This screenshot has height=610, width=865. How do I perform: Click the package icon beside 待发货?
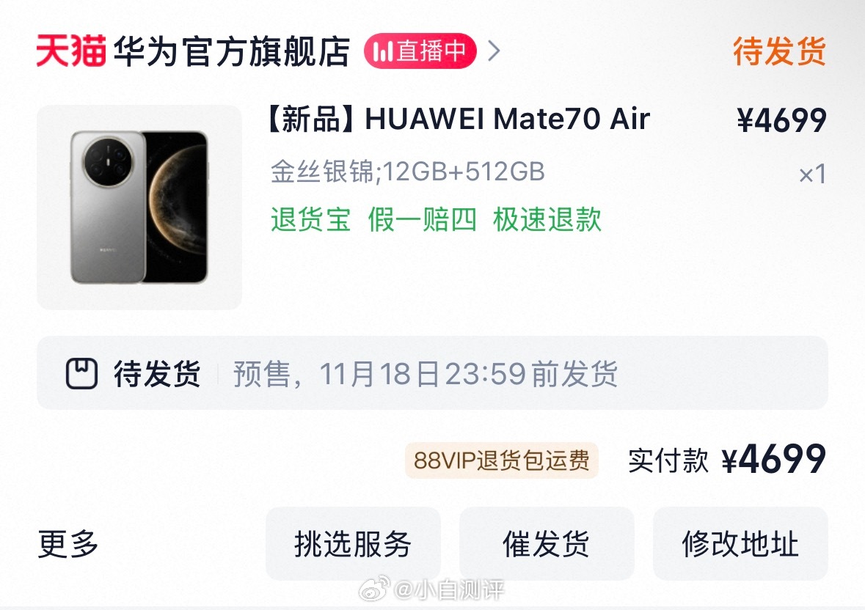81,373
